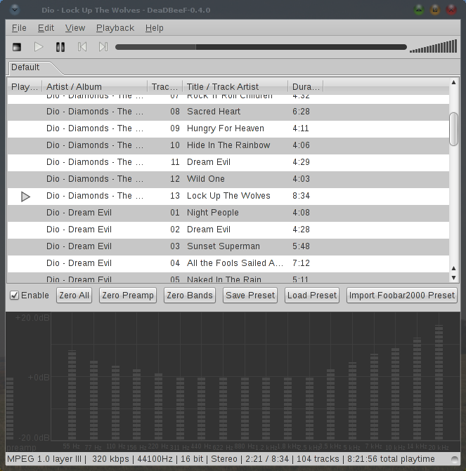Screen dimensions: 466x471
Task: Click the 8:34 duration of Lock Up The Wolves
Action: (301, 196)
